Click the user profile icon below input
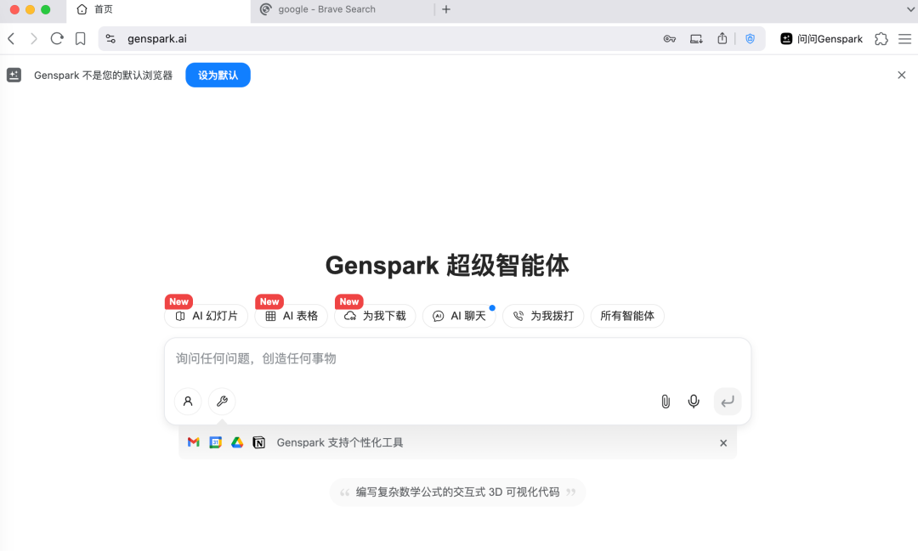Image resolution: width=918 pixels, height=551 pixels. [188, 401]
